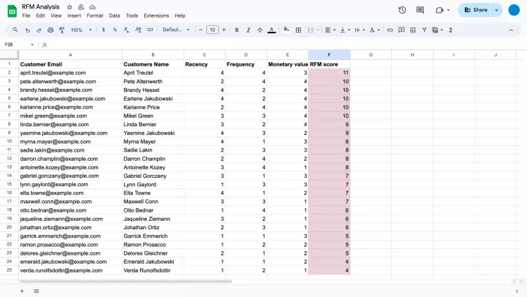Image resolution: width=527 pixels, height=297 pixels.
Task: Select the Paint format tool
Action: (x=61, y=30)
